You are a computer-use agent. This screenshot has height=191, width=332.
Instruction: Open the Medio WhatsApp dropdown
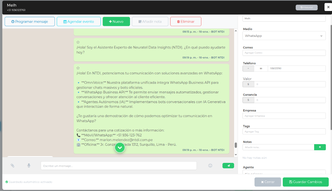[284, 36]
